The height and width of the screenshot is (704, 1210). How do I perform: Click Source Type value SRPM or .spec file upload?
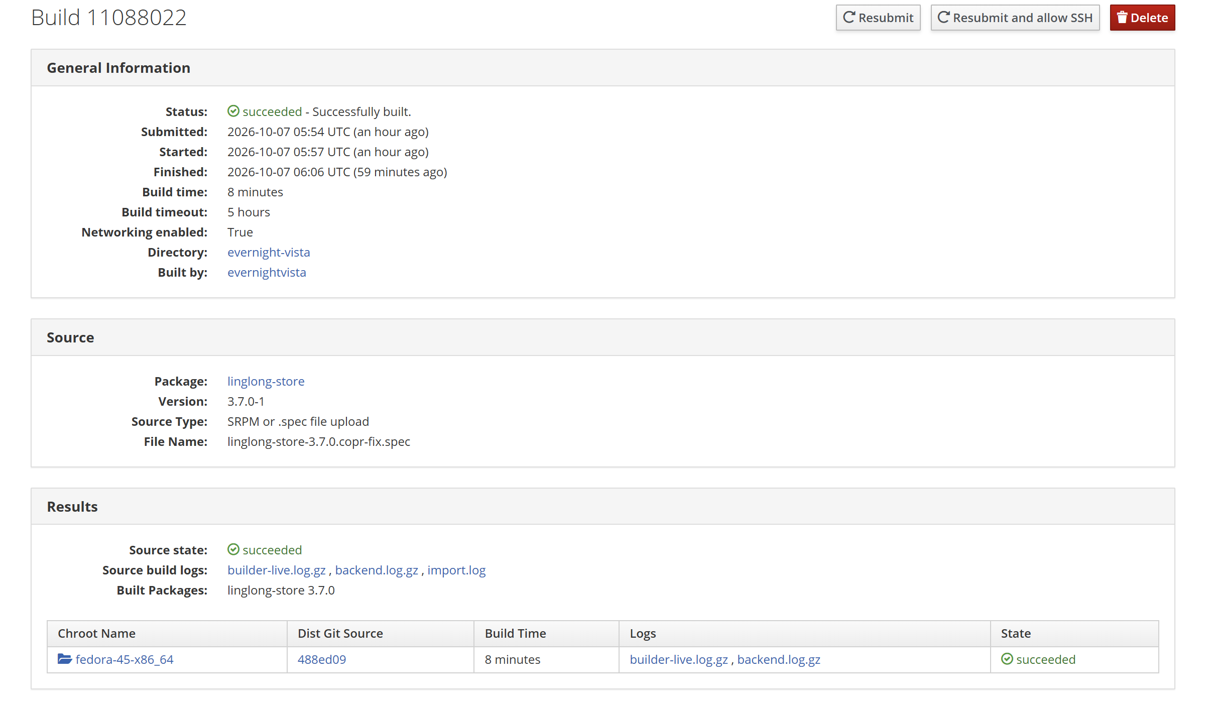coord(298,421)
